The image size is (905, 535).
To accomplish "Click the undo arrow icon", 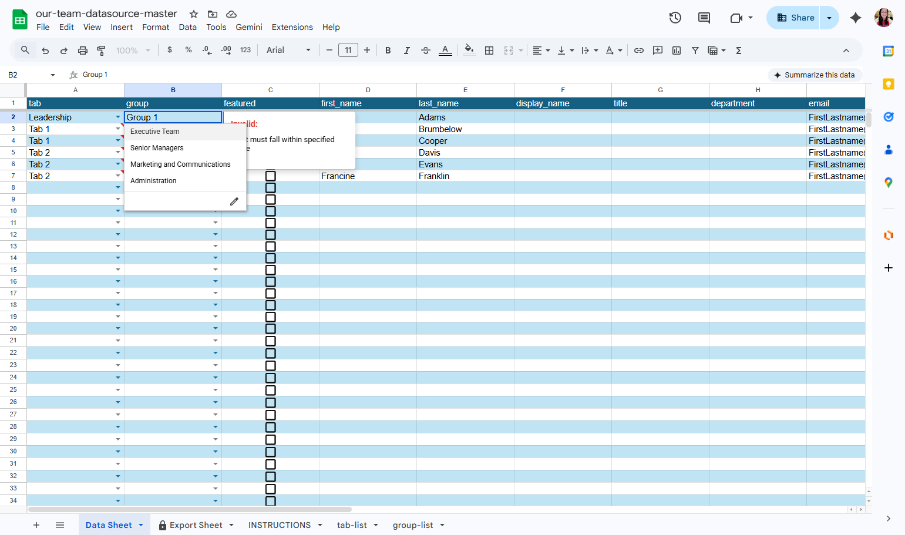I will [x=45, y=51].
